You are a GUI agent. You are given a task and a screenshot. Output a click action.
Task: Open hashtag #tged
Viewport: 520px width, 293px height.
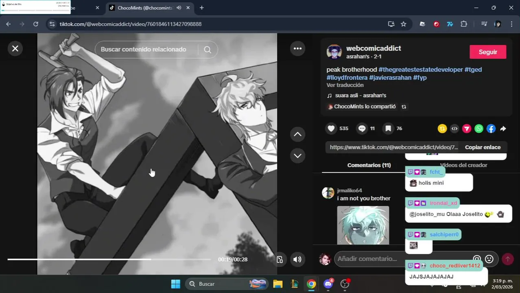pyautogui.click(x=473, y=70)
